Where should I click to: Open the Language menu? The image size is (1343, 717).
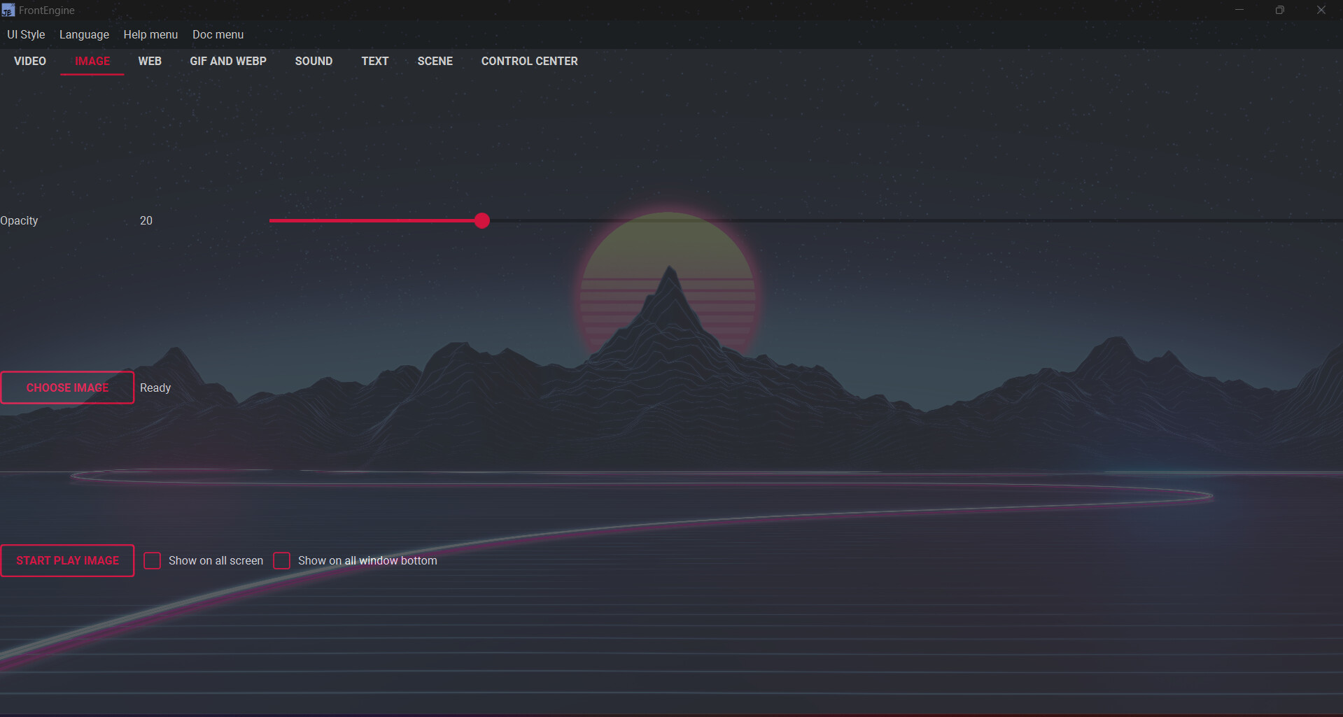click(x=84, y=34)
